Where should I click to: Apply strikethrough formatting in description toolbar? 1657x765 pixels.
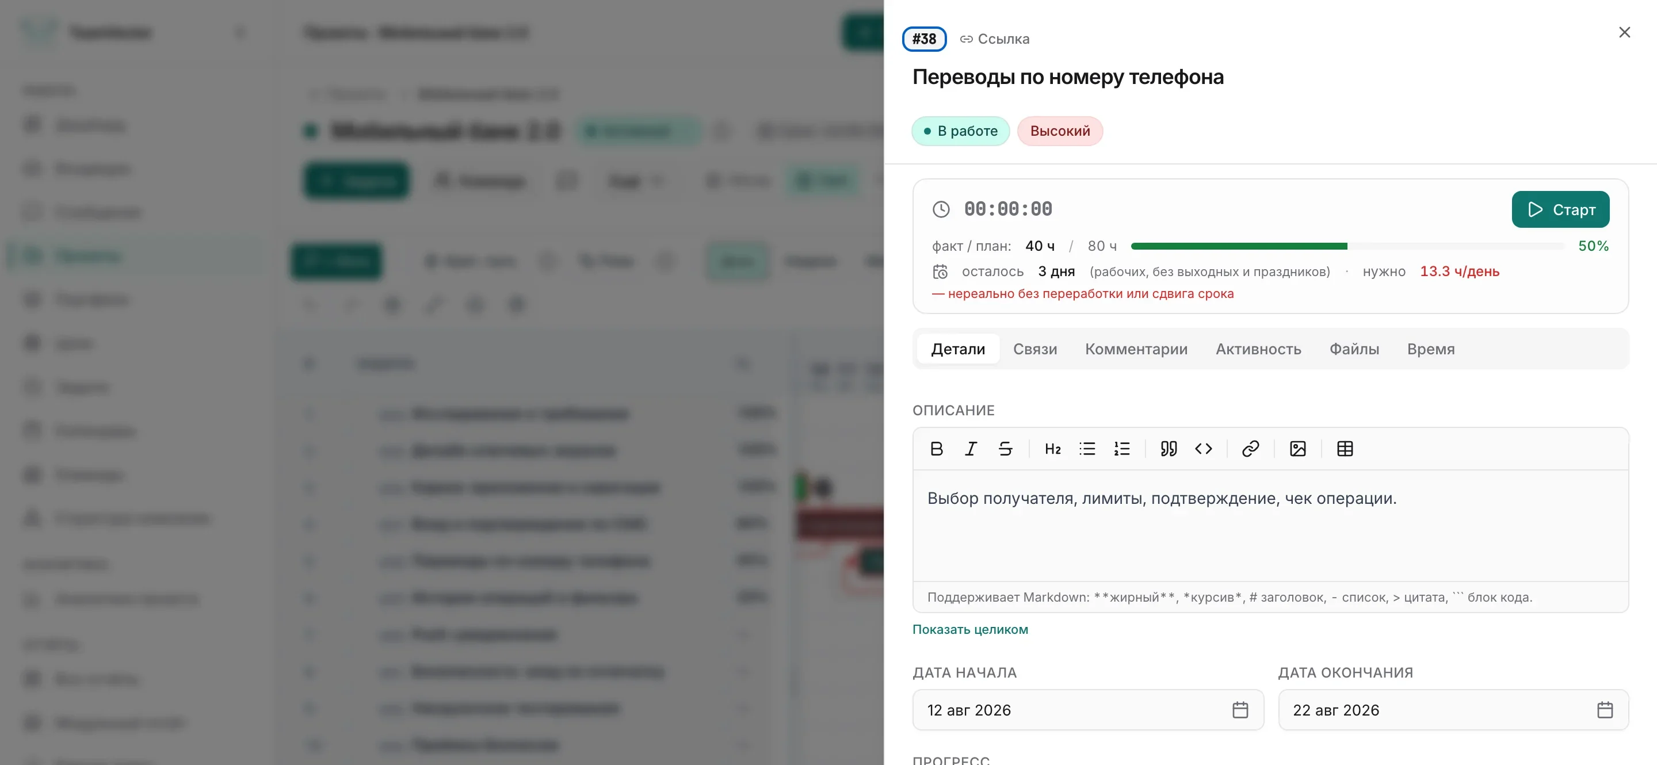(x=1005, y=449)
